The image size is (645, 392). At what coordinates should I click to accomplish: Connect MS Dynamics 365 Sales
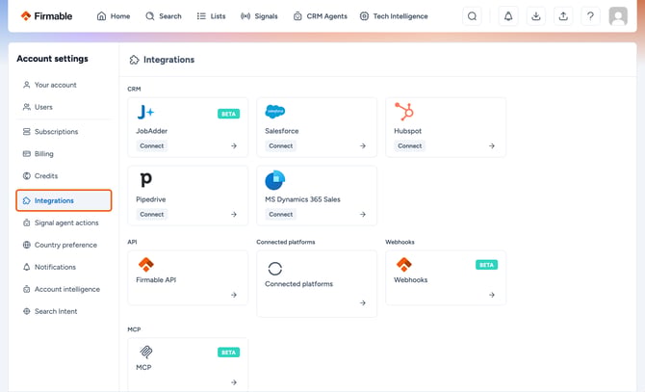tap(281, 215)
